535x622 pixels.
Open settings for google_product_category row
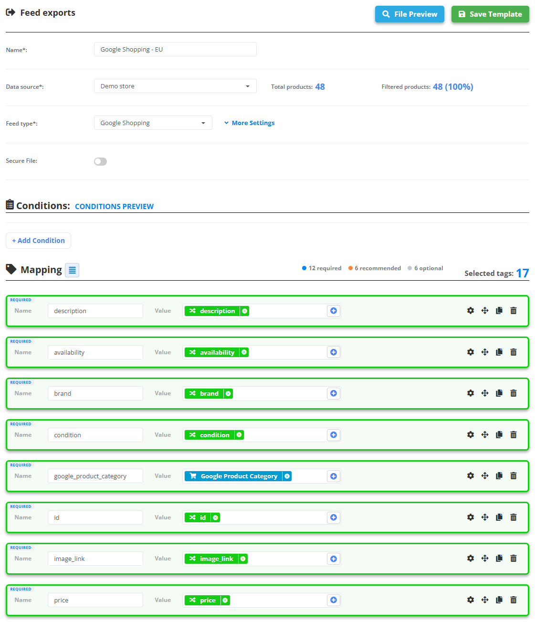[471, 476]
